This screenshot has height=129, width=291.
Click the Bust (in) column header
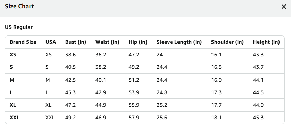click(x=76, y=42)
